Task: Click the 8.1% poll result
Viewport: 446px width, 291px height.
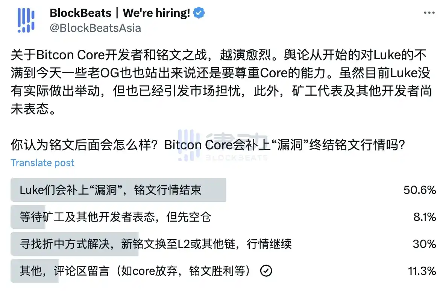Action: 425,217
